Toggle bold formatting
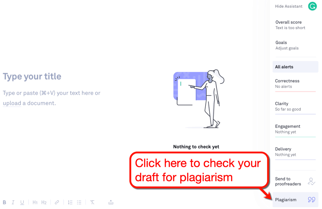Viewport: 322px width, 209px height. pos(4,202)
